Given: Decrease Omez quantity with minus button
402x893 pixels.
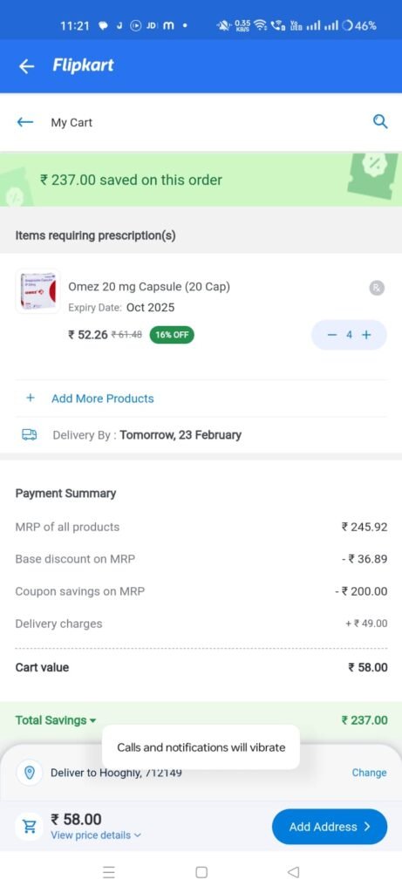Looking at the screenshot, I should (332, 335).
